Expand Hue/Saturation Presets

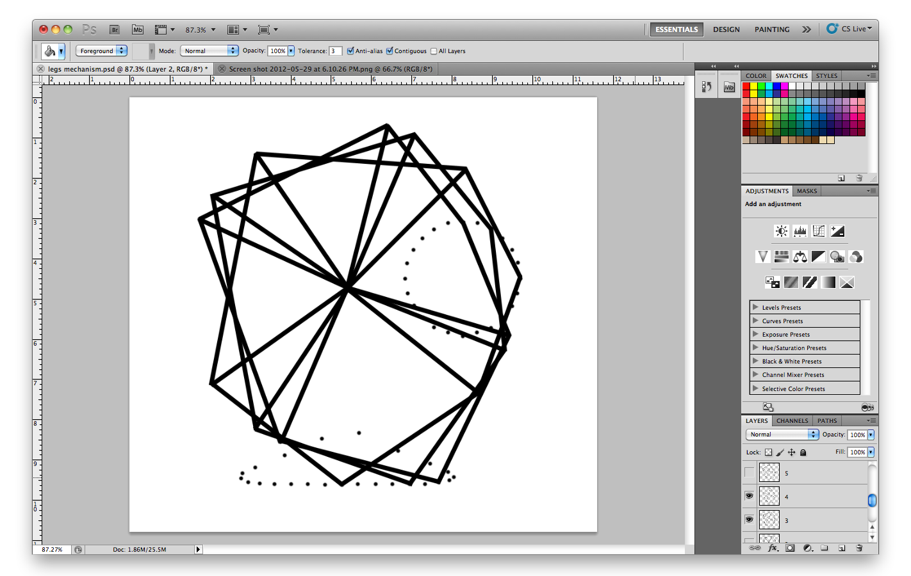tap(755, 348)
